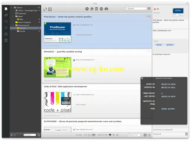
Task: Keep favorites on top with heart icon
Action: tap(110, 135)
